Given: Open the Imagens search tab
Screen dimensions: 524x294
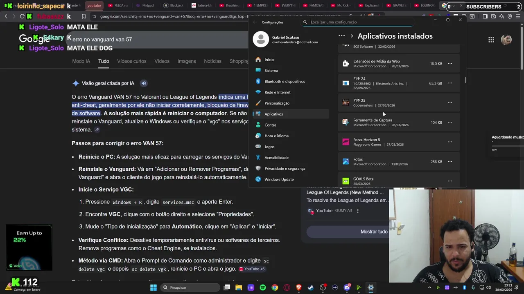Looking at the screenshot, I should [x=187, y=61].
